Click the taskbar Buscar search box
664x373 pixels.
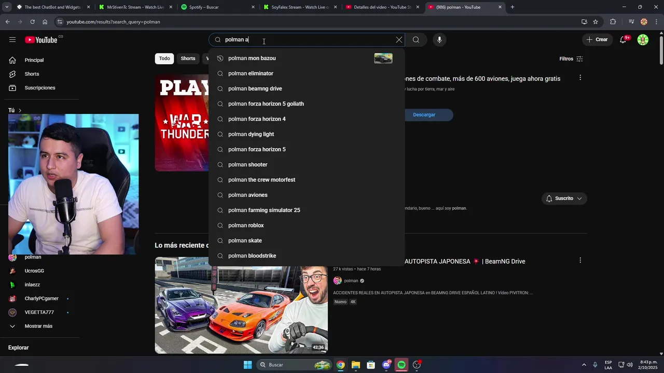click(294, 365)
